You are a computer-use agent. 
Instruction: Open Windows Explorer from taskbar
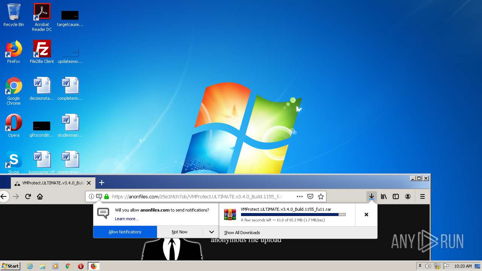click(43, 266)
